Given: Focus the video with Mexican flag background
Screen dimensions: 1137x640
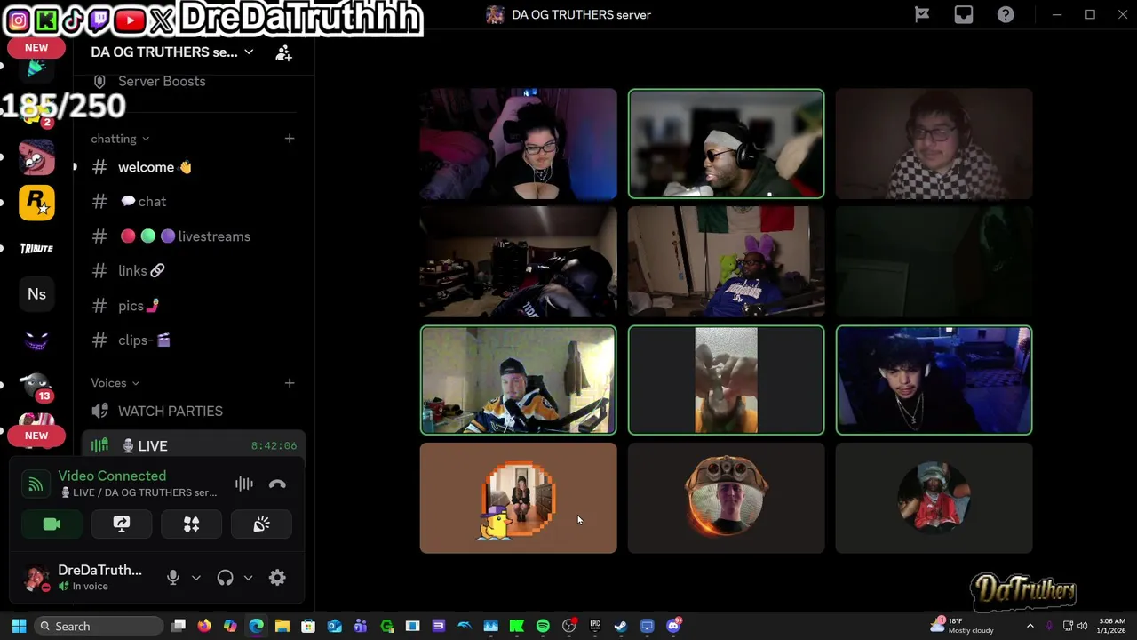Looking at the screenshot, I should pos(726,262).
